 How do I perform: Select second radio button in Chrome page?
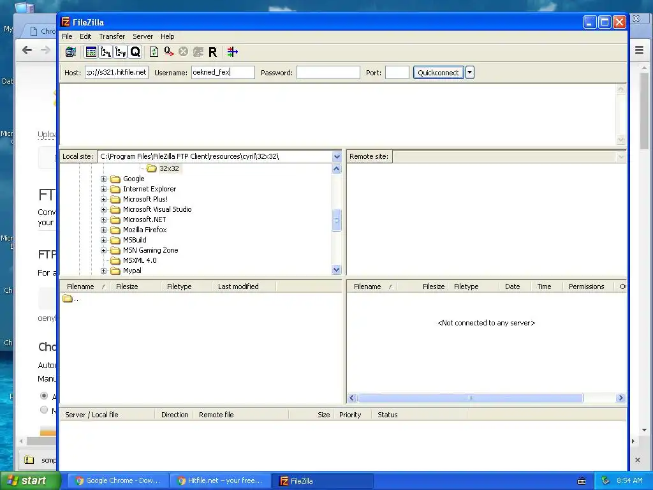[44, 410]
